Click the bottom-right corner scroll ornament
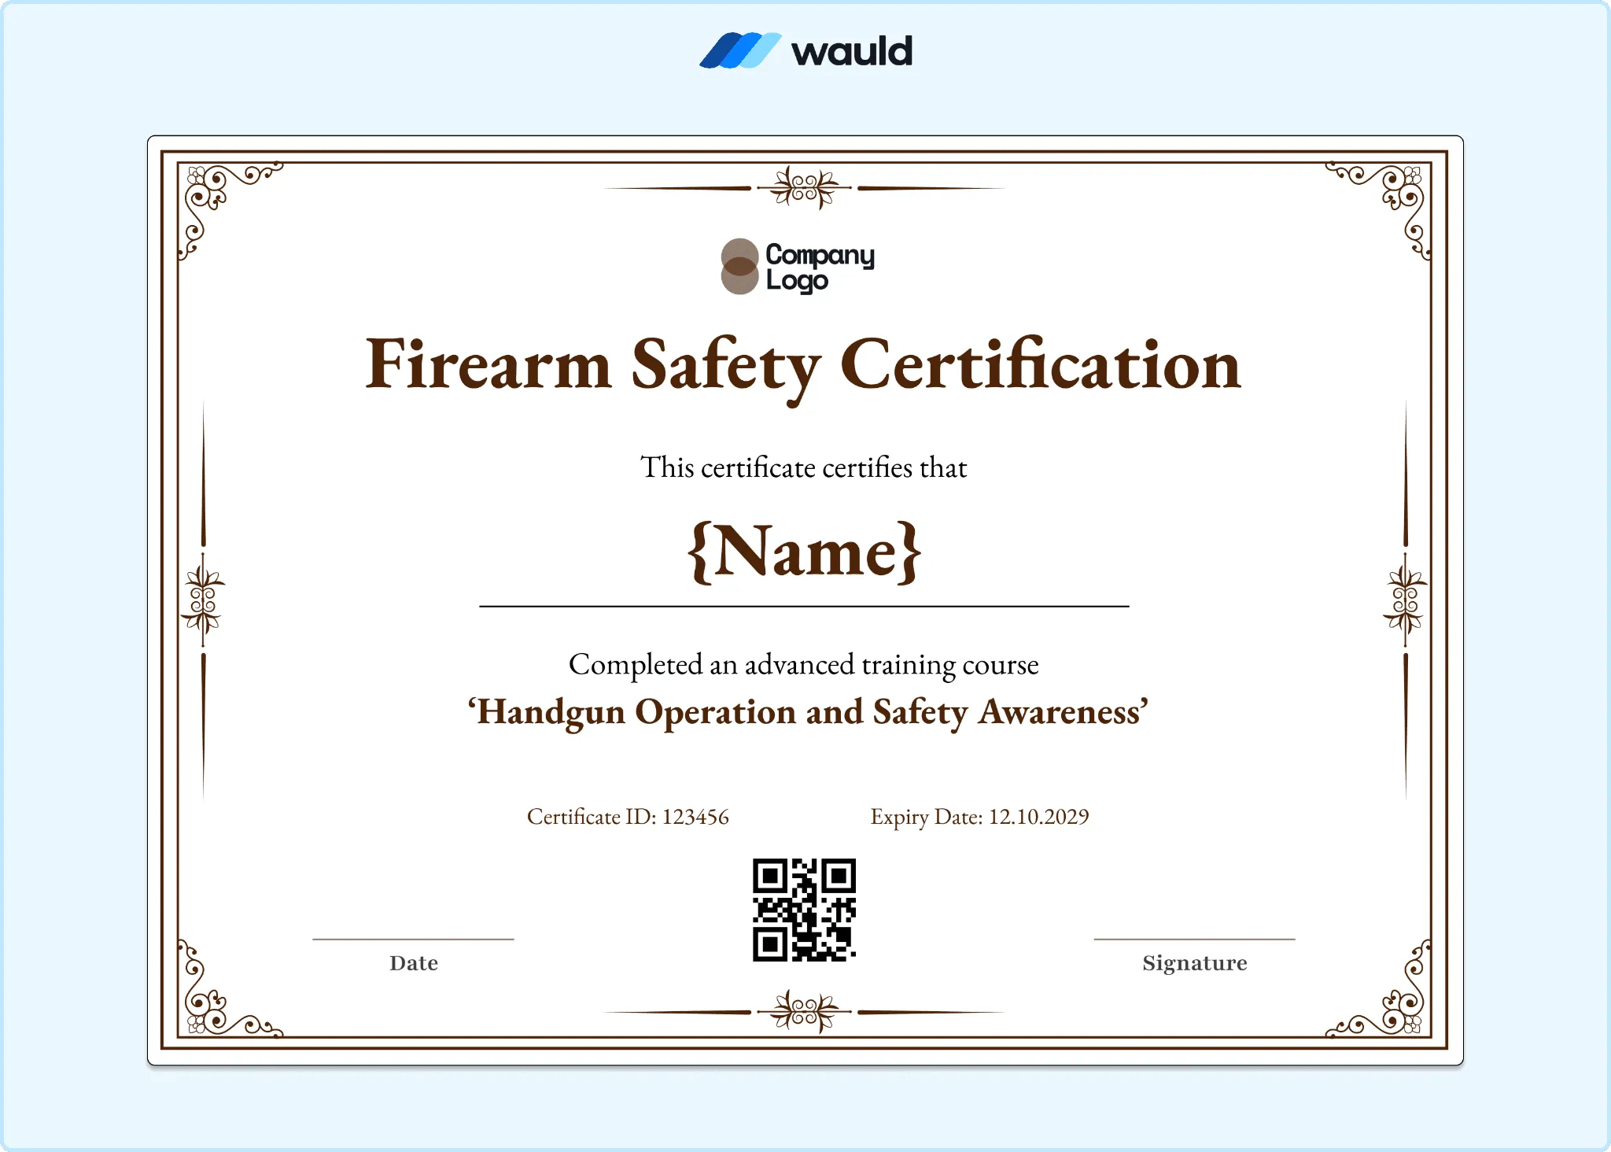1611x1152 pixels. pyautogui.click(x=1378, y=988)
